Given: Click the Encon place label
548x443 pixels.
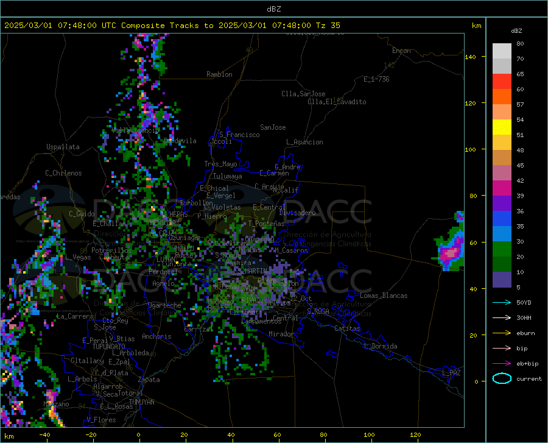Looking at the screenshot, I should point(401,51).
